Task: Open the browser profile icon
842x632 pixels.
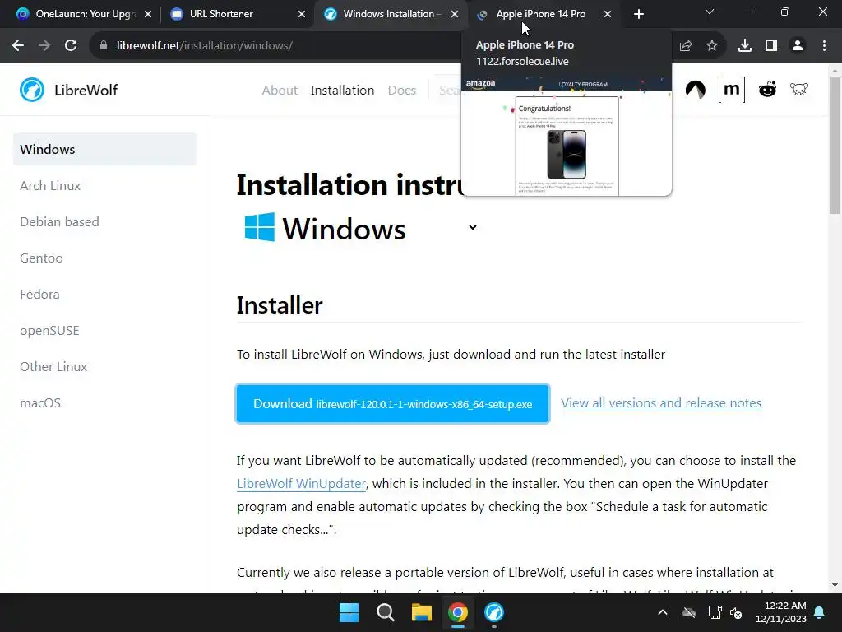Action: (798, 46)
